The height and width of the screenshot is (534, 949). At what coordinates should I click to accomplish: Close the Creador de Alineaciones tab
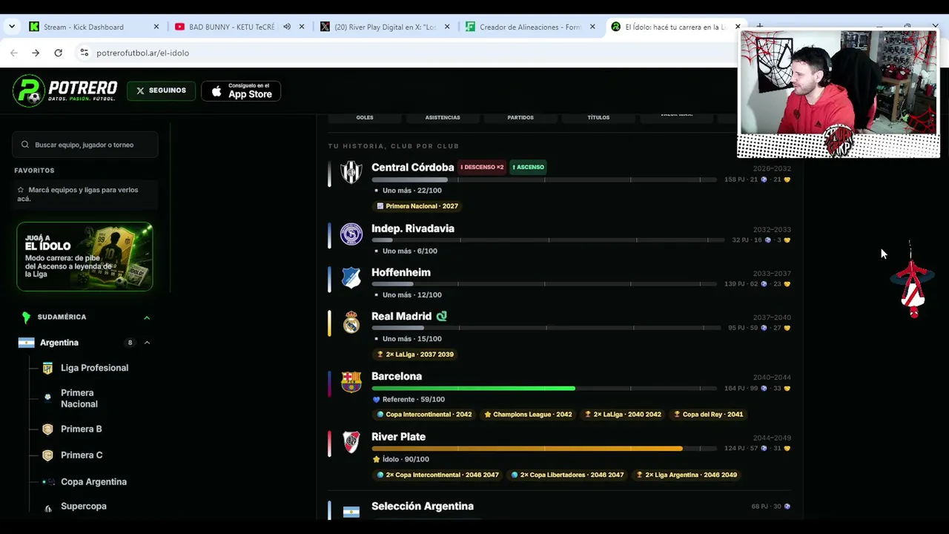(592, 27)
